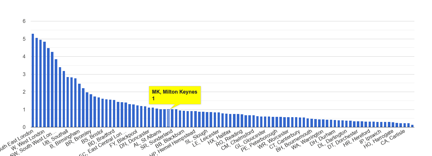This screenshot has height=156, width=432.
Task: Select the FY, Blackpool bar
Action: point(138,117)
